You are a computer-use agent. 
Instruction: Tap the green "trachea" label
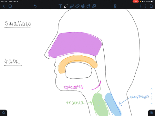click(75, 102)
